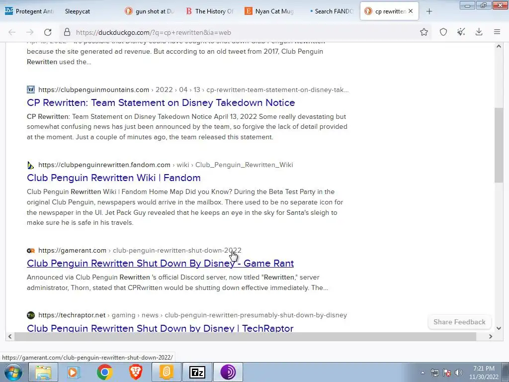Viewport: 509px width, 382px height.
Task: Open CP Rewritten Team Statement result
Action: click(x=161, y=102)
